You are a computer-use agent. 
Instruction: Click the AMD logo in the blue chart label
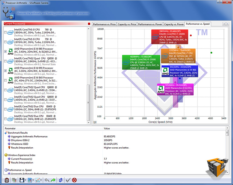coord(165,71)
